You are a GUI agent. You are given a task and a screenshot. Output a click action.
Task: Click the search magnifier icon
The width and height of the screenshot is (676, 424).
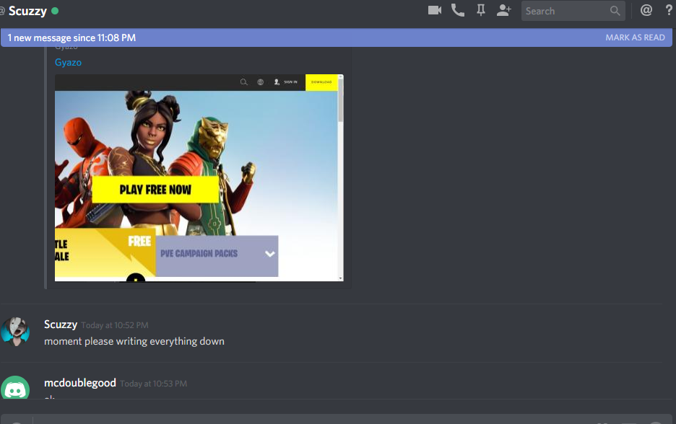pyautogui.click(x=615, y=11)
